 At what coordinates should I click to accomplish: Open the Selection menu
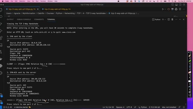tap(22, 1)
